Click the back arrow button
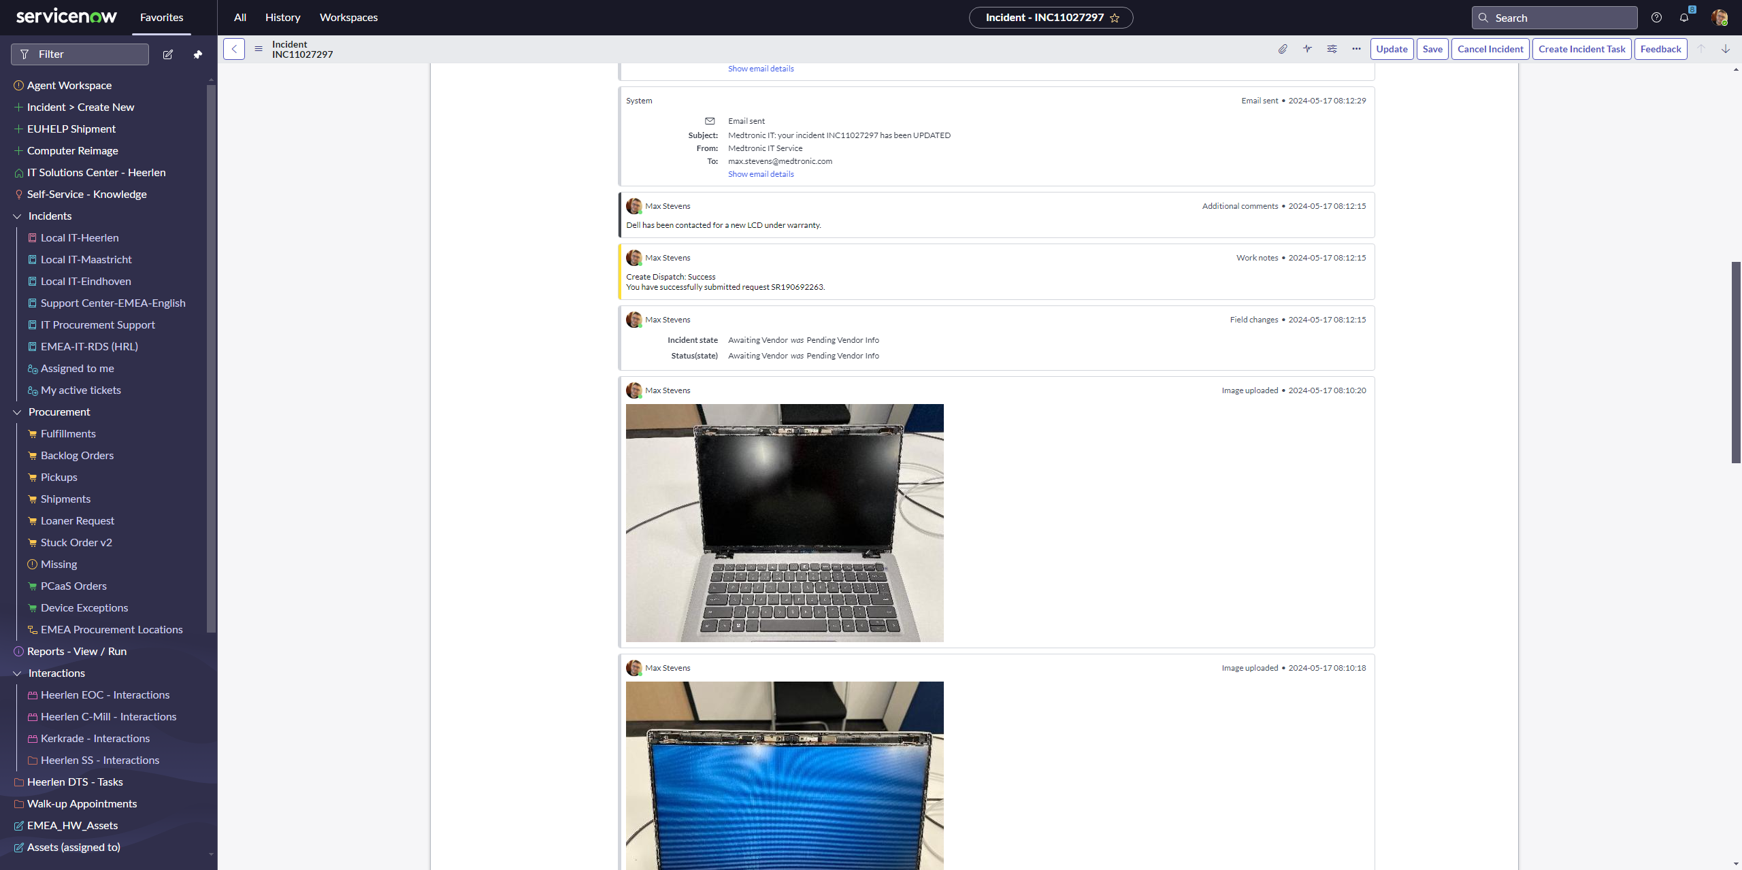This screenshot has height=870, width=1742. (234, 49)
